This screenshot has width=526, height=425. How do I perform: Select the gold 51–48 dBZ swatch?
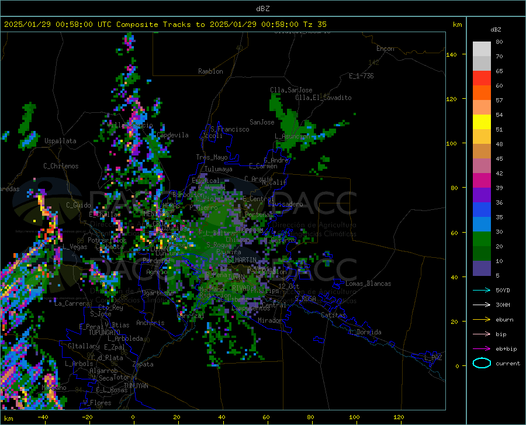point(482,137)
